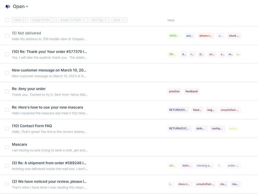Click the 'unsatisfied ...' tag on mascara how-to row
Screen dimensions: 258x194
coord(230,110)
